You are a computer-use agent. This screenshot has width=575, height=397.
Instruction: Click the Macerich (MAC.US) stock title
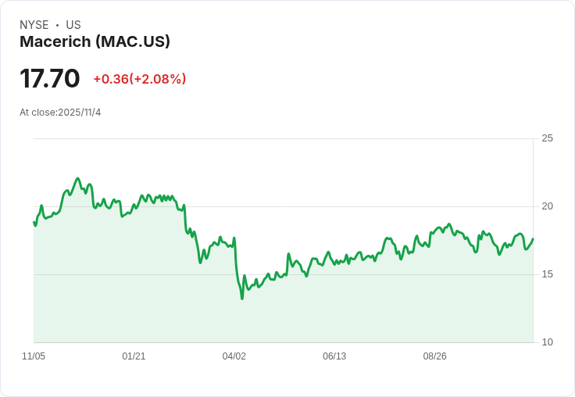(95, 42)
